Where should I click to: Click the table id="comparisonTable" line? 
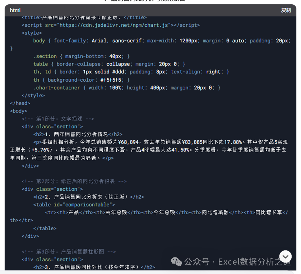coord(74,205)
